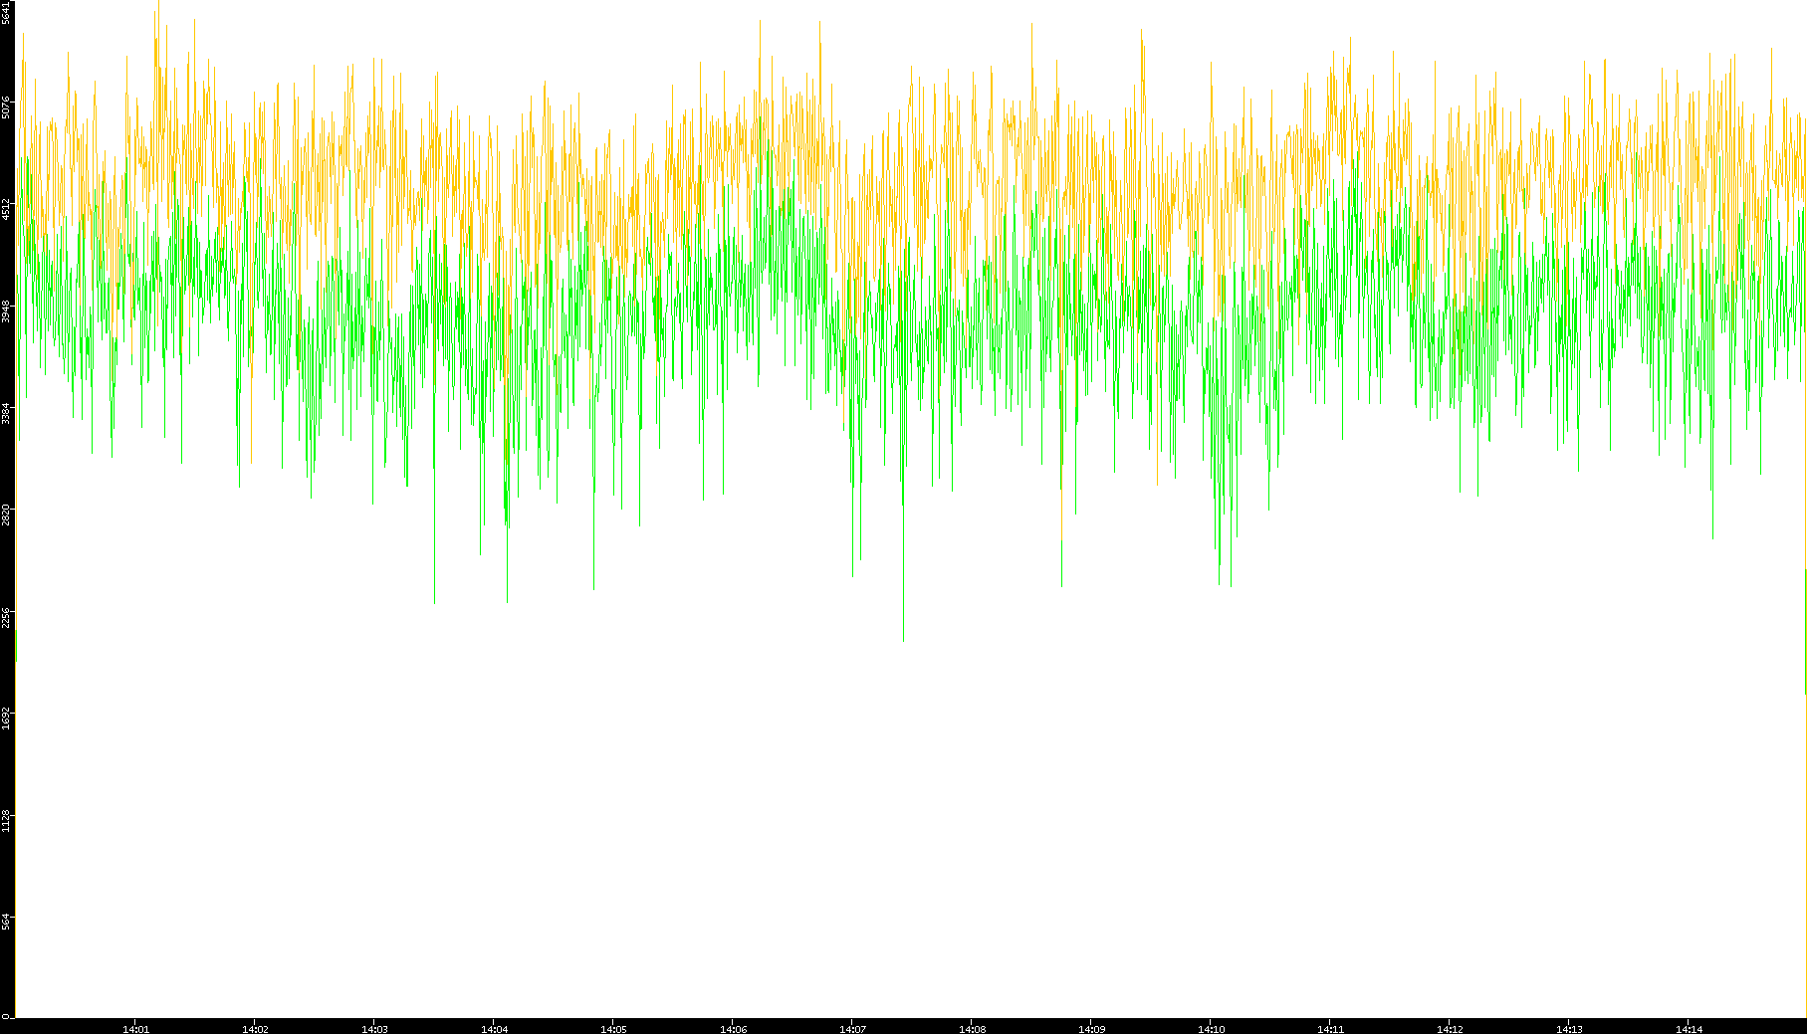Select the 4512 y-axis value label

(7, 209)
